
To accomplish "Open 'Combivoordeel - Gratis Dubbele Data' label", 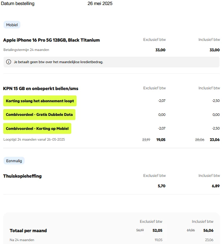I will [x=39, y=115].
